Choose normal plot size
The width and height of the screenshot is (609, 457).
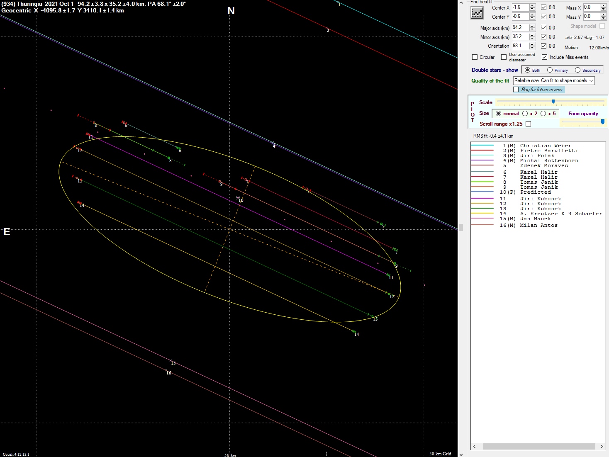(x=498, y=114)
